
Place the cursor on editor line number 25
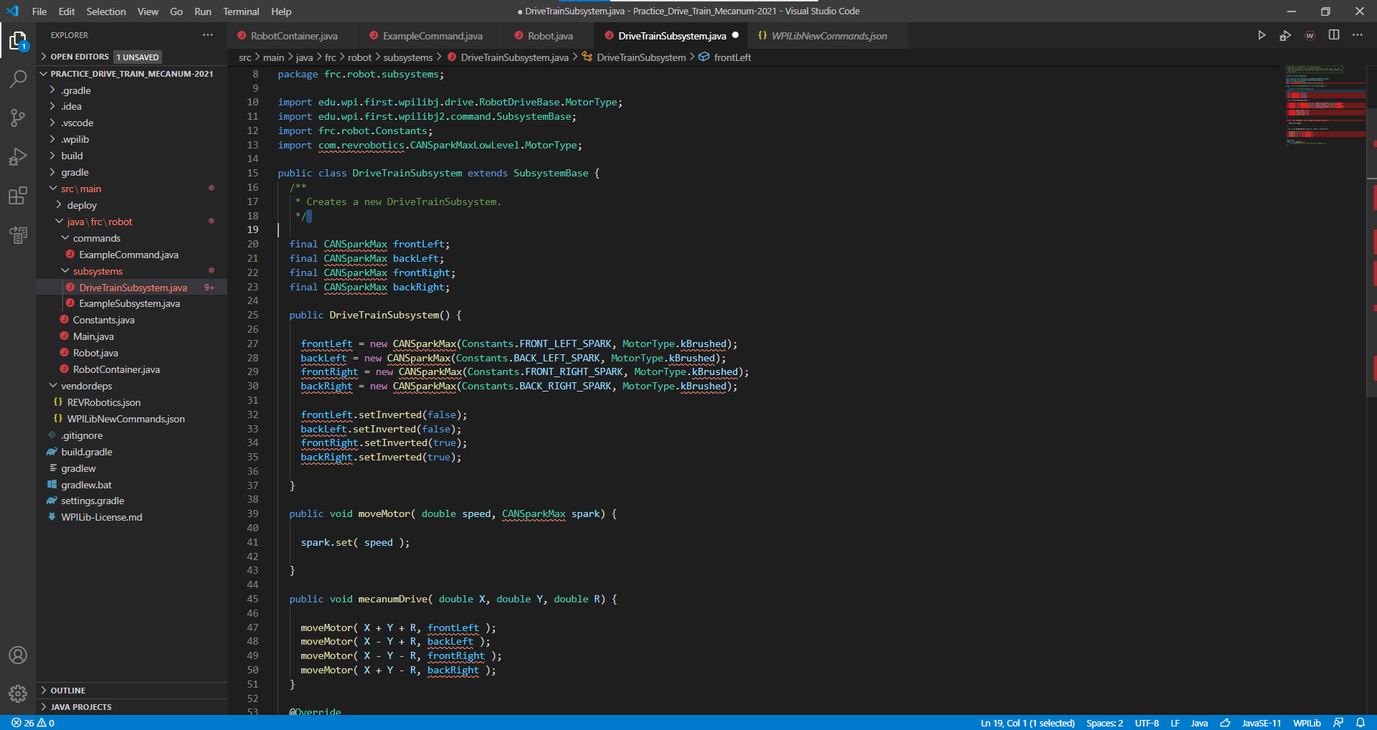click(252, 315)
